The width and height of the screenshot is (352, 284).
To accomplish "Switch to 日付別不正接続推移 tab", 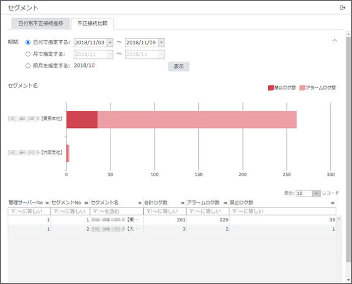I will point(41,23).
